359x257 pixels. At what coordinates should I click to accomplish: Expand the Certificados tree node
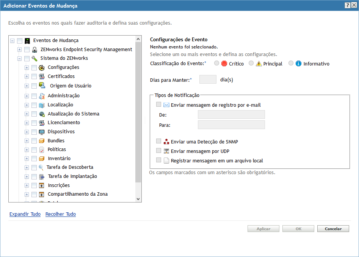click(27, 76)
